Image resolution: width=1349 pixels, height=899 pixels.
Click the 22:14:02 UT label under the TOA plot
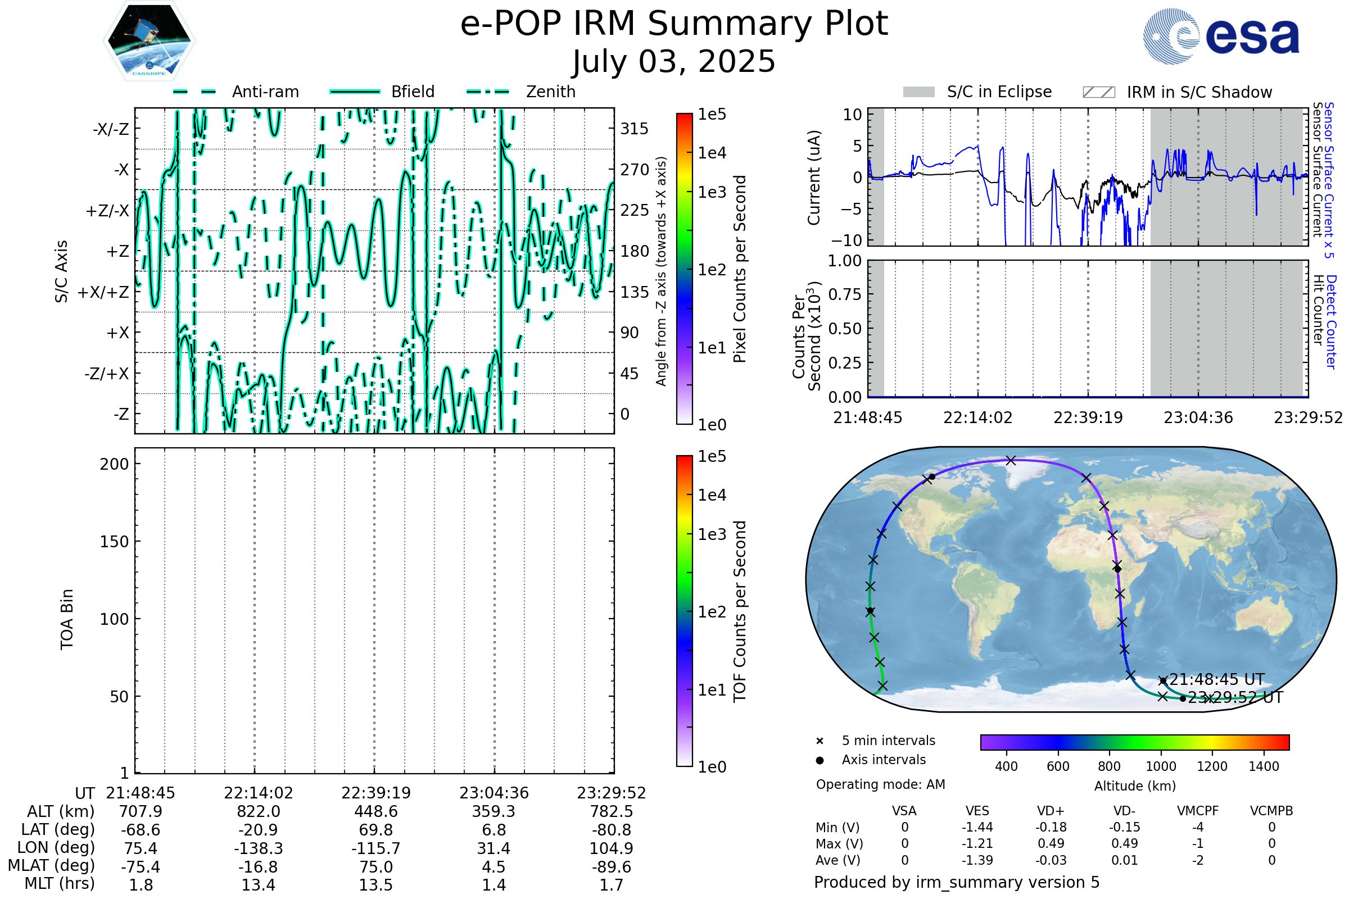coord(258,793)
